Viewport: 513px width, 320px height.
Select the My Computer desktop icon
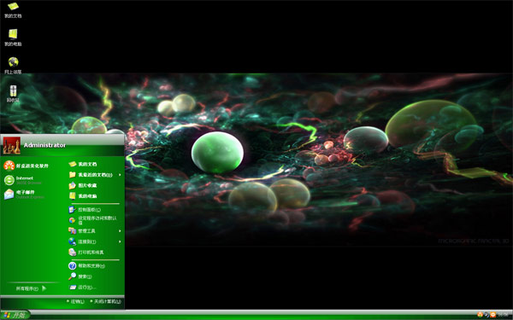pyautogui.click(x=13, y=38)
